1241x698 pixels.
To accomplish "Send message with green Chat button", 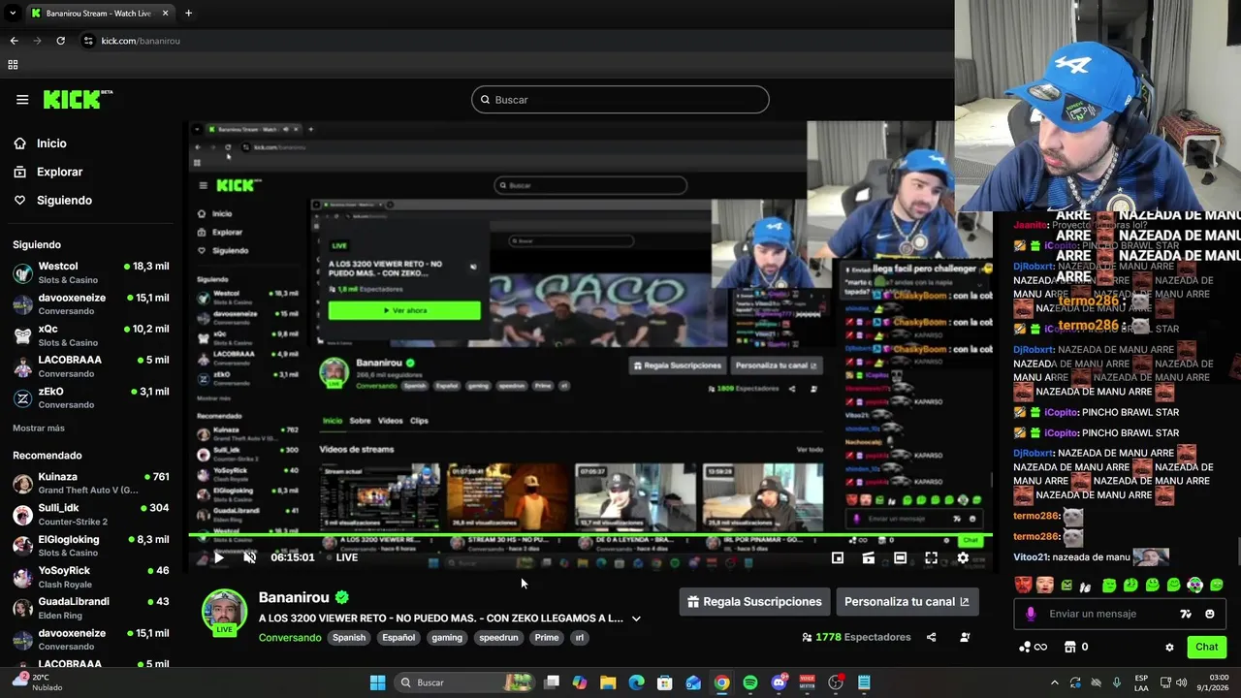I will pyautogui.click(x=1206, y=647).
